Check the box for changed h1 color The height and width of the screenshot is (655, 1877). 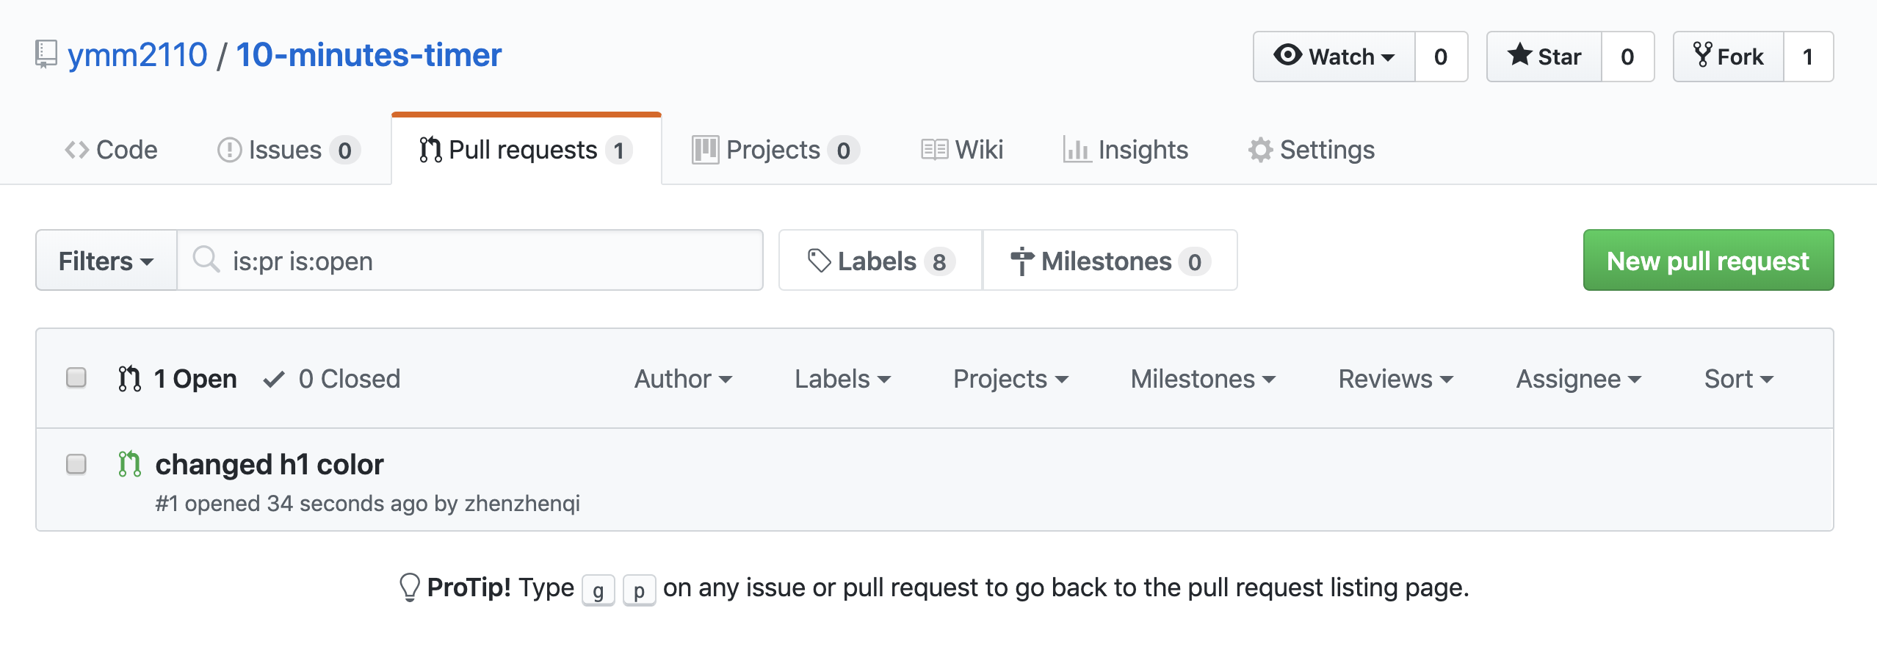click(76, 464)
